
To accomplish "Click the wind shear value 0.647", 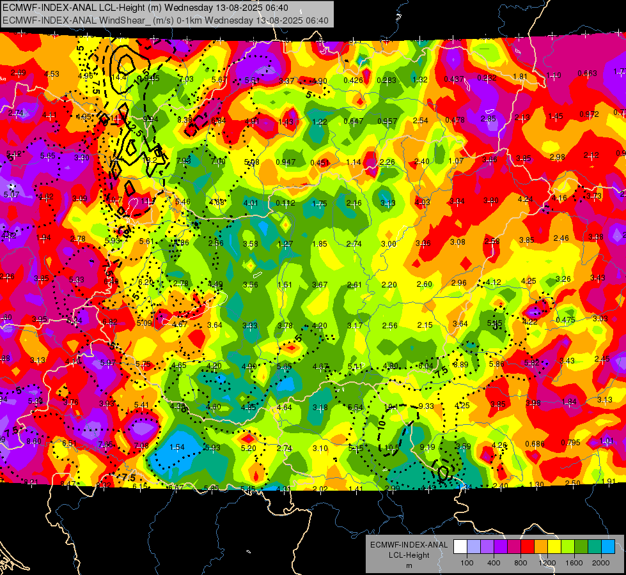I will coord(354,121).
